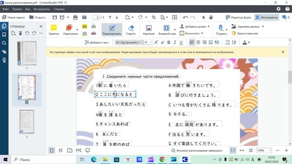Select the hand pan tool

pyautogui.click(x=211, y=17)
